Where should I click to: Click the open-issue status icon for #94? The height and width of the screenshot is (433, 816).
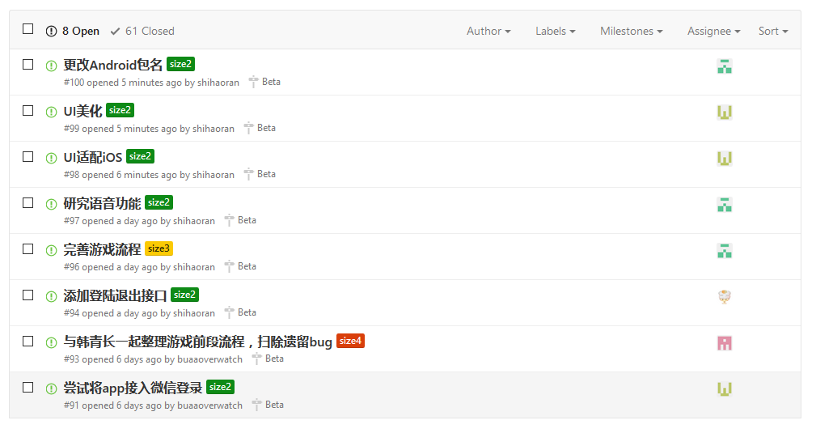(51, 296)
